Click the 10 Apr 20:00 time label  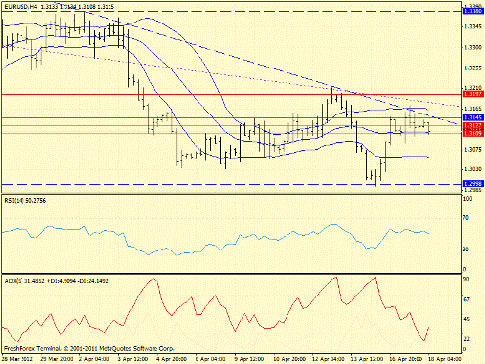tap(289, 359)
